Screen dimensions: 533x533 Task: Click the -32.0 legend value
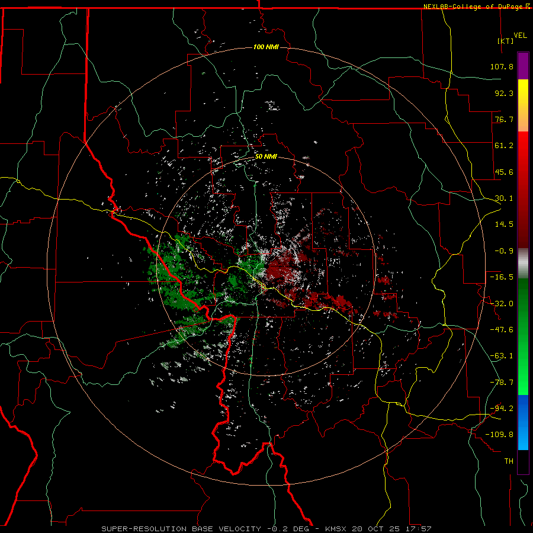point(502,304)
